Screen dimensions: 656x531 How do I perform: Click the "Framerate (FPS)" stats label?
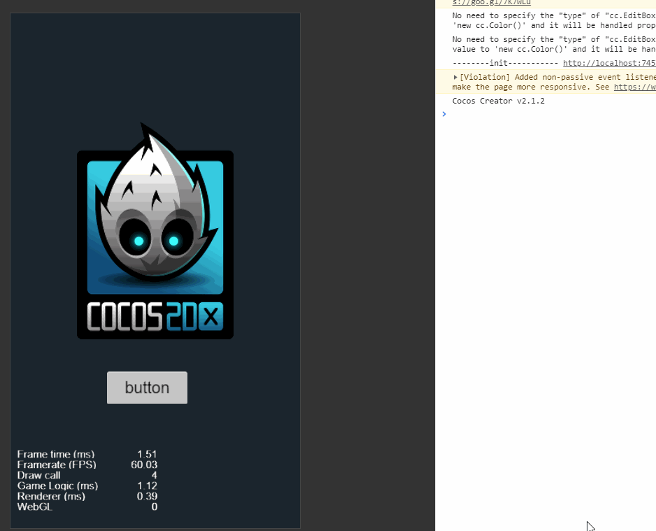[57, 465]
